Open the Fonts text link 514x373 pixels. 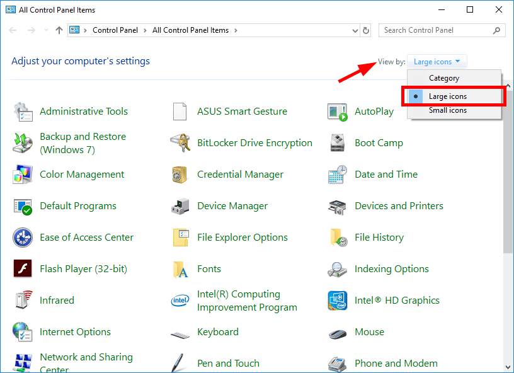click(x=209, y=269)
